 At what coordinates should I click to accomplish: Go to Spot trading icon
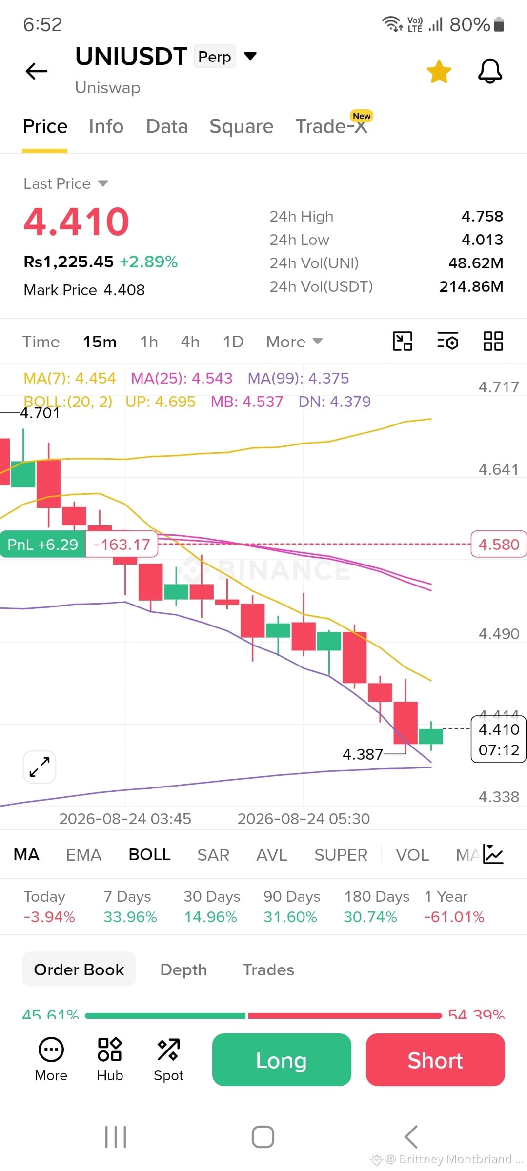coord(168,1059)
